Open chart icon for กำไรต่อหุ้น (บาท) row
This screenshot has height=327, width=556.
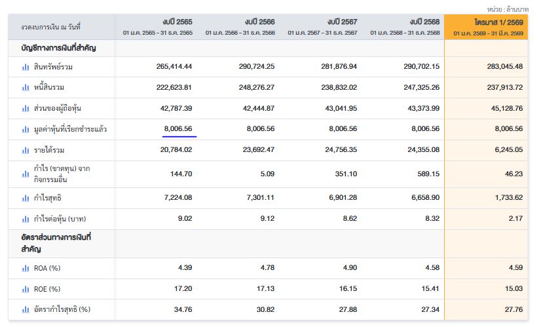click(26, 219)
